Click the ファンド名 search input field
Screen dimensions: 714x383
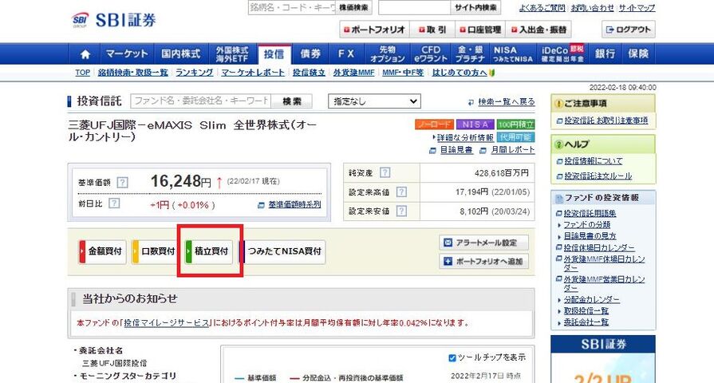[x=201, y=101]
